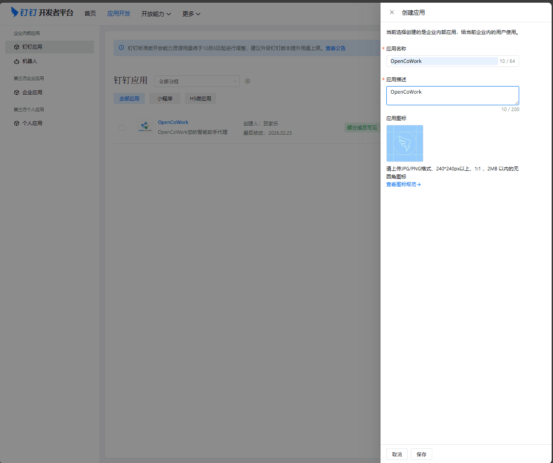553x463 pixels.
Task: Open the 全部分组 dropdown
Action: (197, 81)
